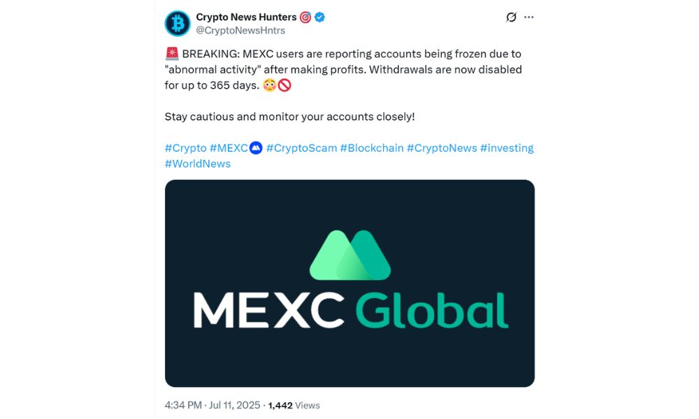699x419 pixels.
Task: Open the three-dot more options menu
Action: [529, 17]
